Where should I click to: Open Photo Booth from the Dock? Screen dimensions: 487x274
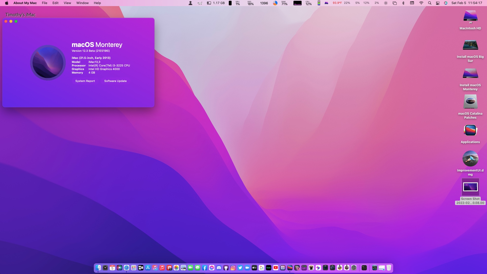click(169, 268)
